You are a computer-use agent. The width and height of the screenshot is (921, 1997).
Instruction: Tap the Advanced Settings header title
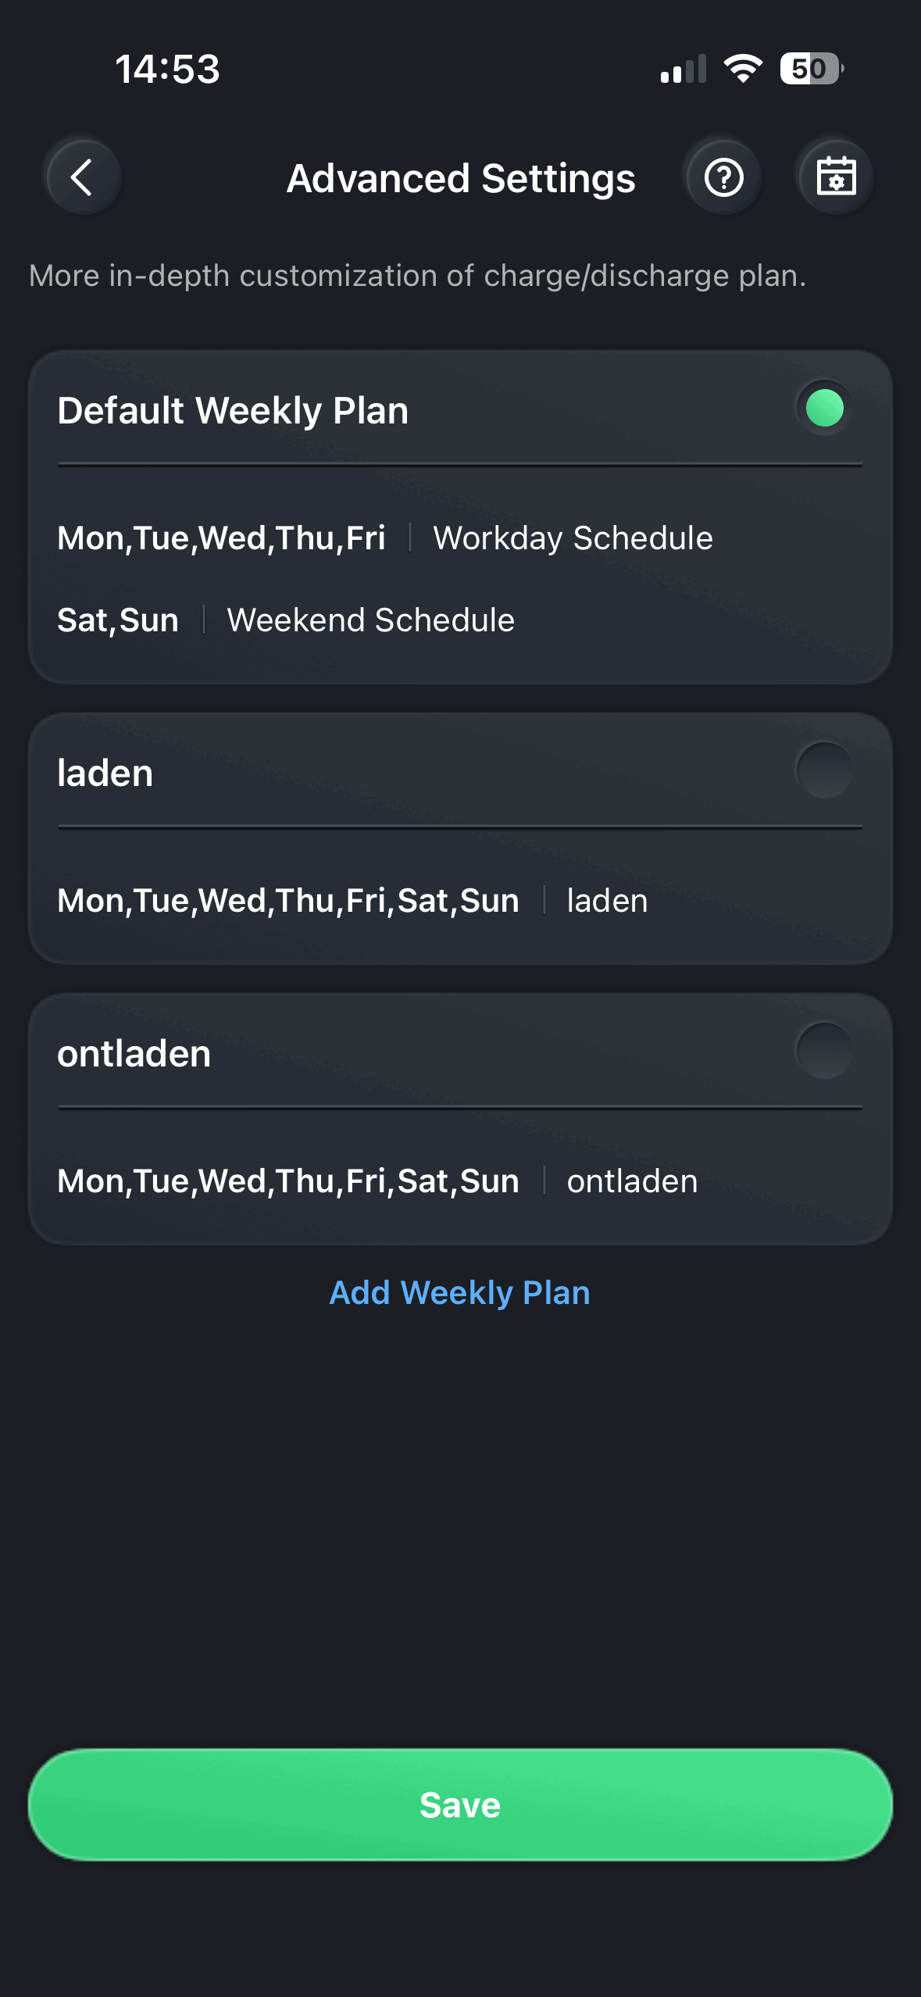461,178
